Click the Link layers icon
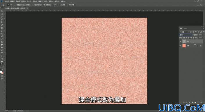Viewport: 205px width, 112px height. [x=184, y=102]
